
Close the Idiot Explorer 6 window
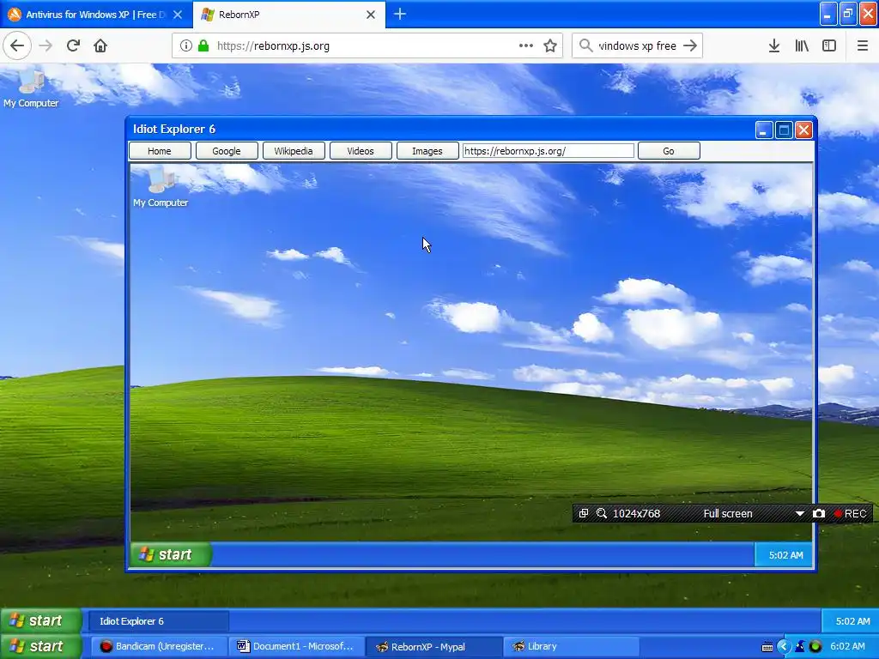click(803, 130)
